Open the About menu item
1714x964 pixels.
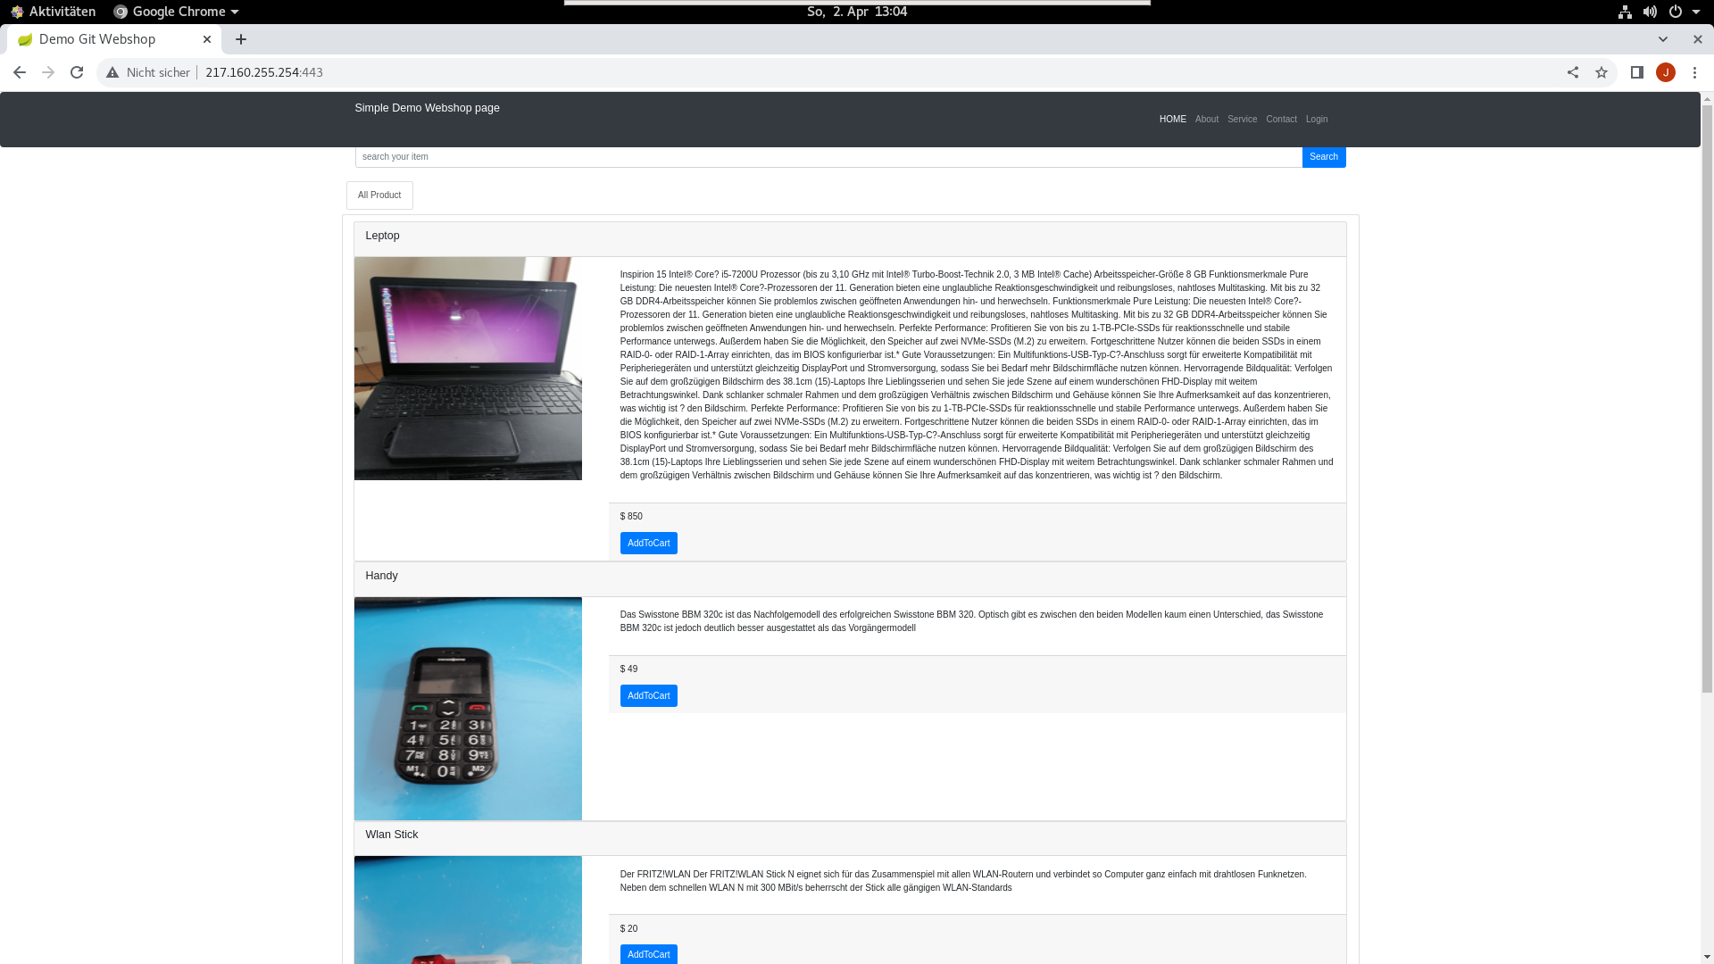click(1207, 120)
